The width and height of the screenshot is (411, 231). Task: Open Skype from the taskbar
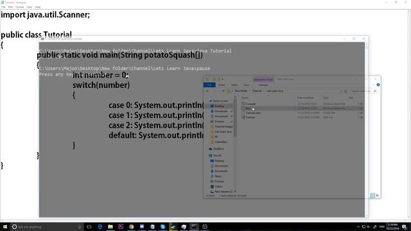click(x=162, y=227)
